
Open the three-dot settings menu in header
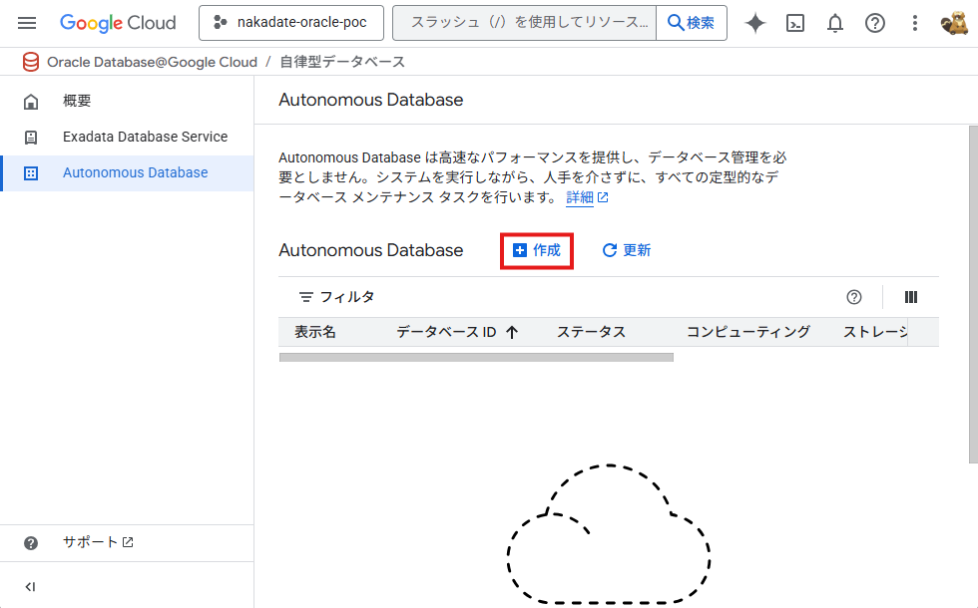click(915, 23)
